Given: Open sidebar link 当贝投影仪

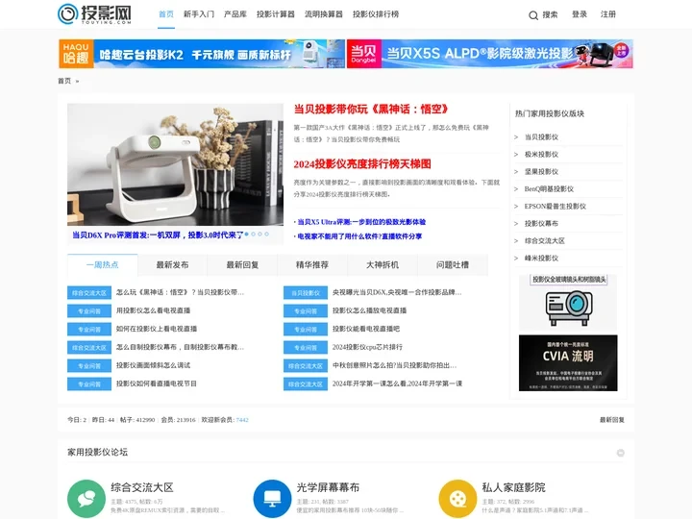Looking at the screenshot, I should 541,137.
